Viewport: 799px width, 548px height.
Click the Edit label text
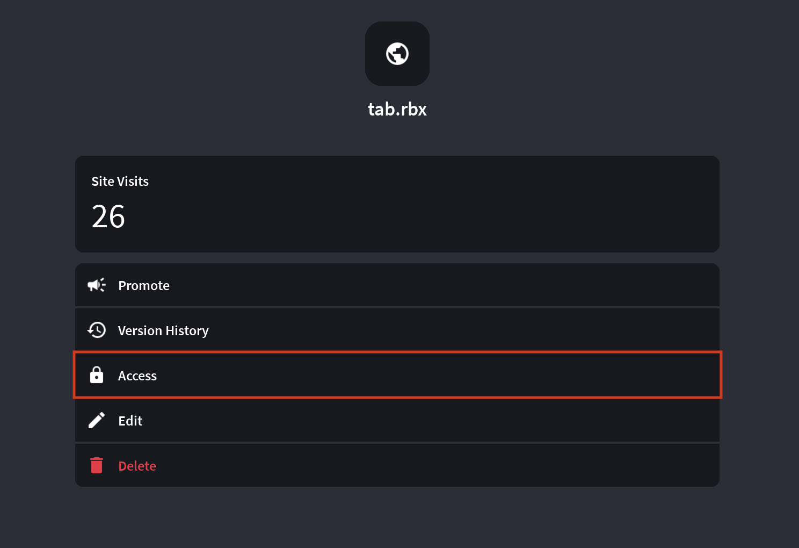click(130, 421)
